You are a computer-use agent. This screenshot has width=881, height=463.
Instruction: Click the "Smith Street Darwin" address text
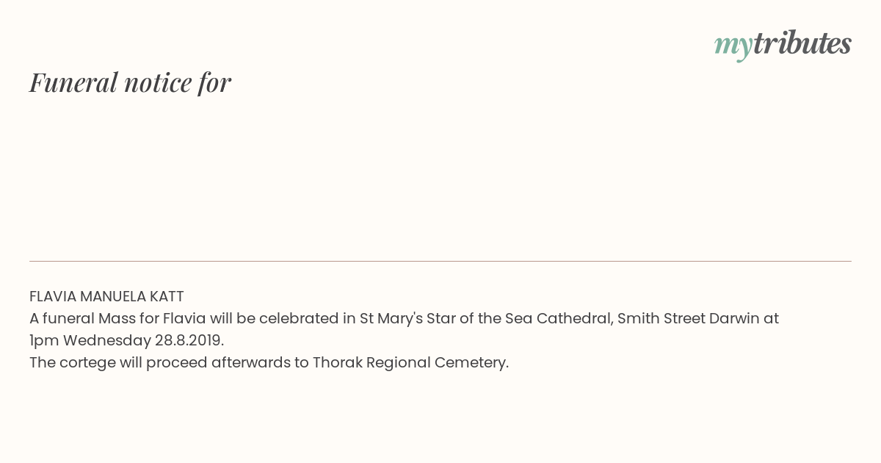pos(689,319)
